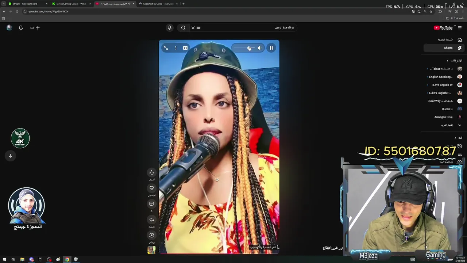Switch to the Stream - Kick Dashboard tab

(x=28, y=4)
